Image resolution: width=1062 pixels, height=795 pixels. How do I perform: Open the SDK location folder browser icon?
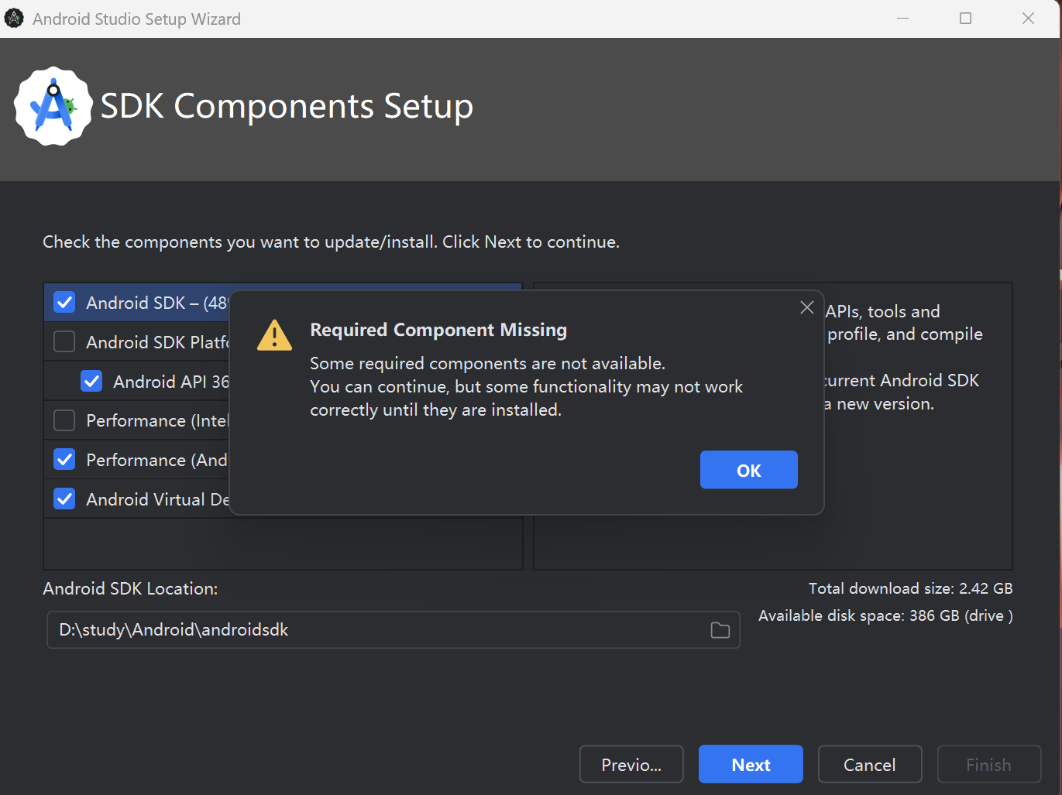719,630
